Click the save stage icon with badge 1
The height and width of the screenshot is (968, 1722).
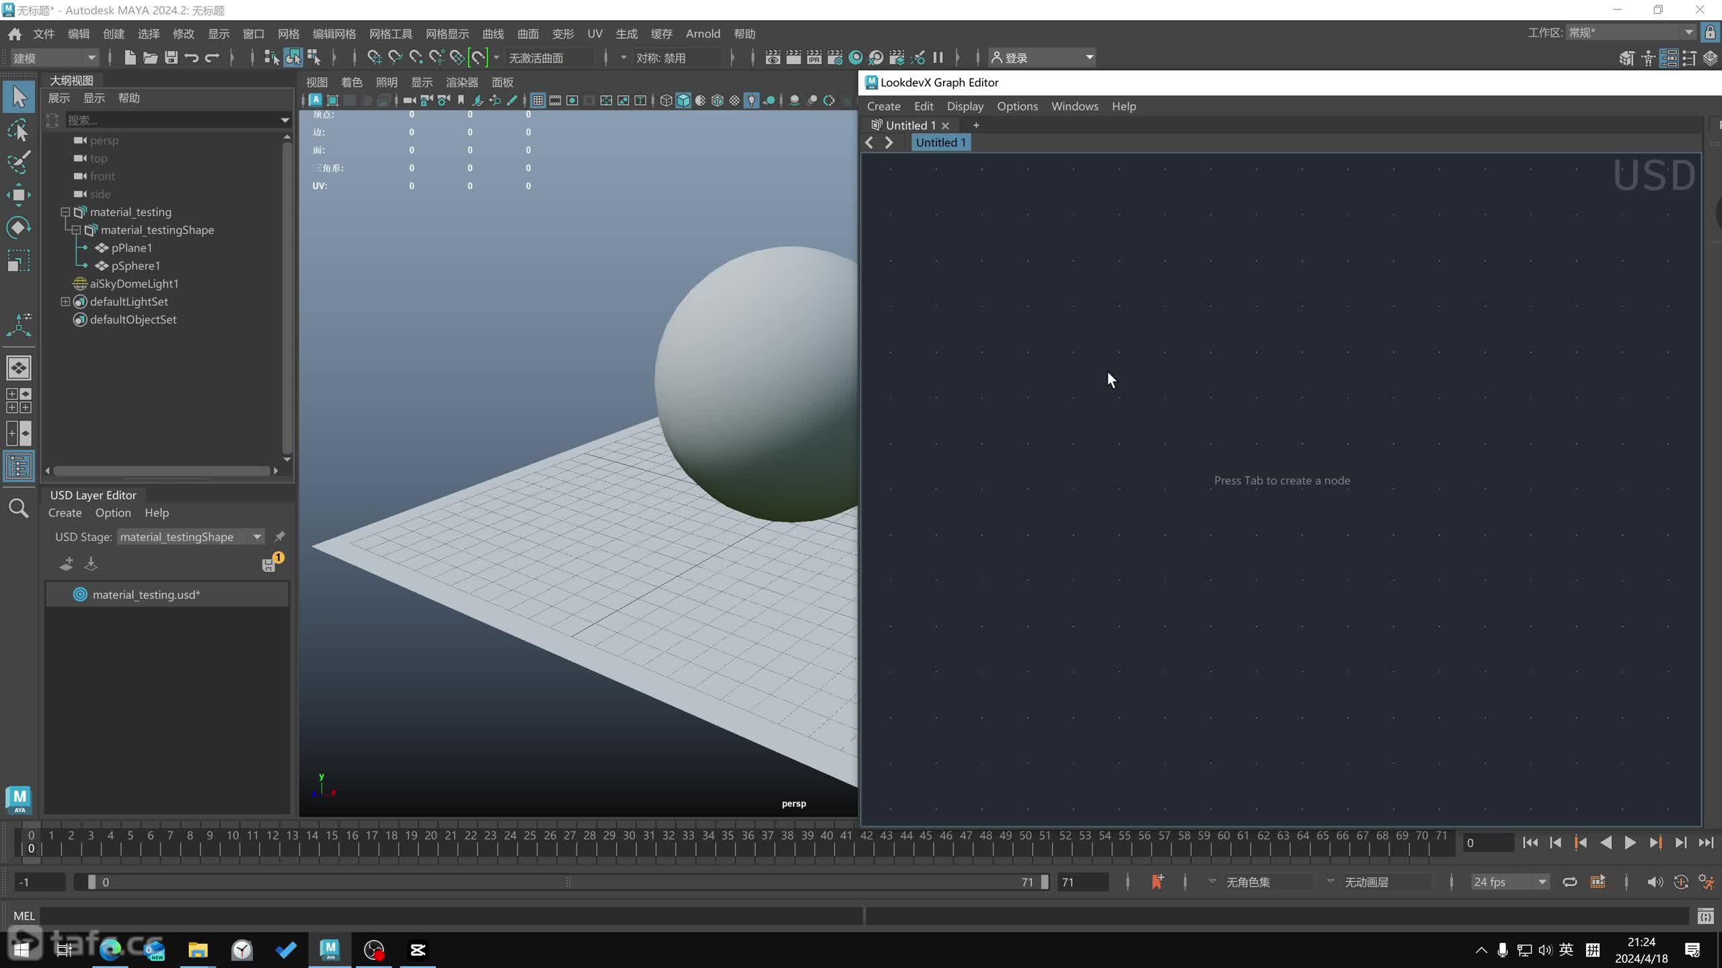click(272, 562)
